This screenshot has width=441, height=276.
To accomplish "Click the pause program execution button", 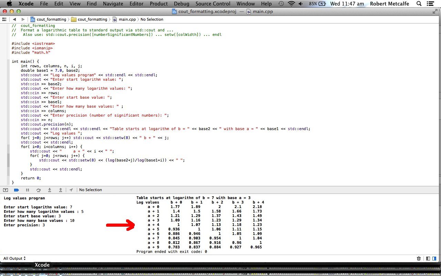I will [28, 190].
